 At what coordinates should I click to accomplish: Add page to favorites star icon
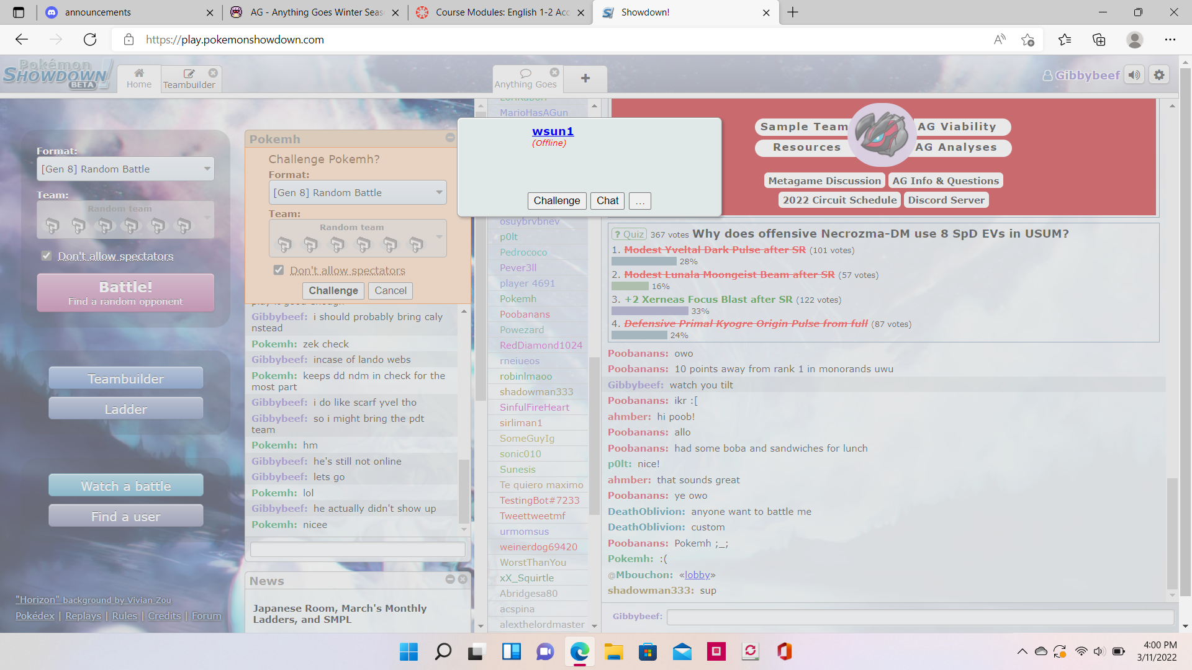click(1027, 40)
